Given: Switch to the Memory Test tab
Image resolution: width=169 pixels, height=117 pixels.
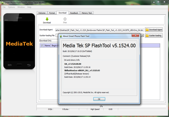Looking at the screenshot, I should tap(87, 13).
